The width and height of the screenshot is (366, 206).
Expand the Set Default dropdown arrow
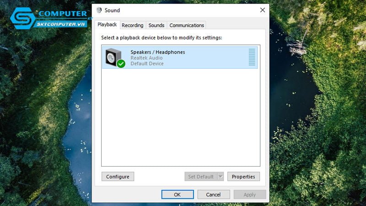(x=221, y=177)
